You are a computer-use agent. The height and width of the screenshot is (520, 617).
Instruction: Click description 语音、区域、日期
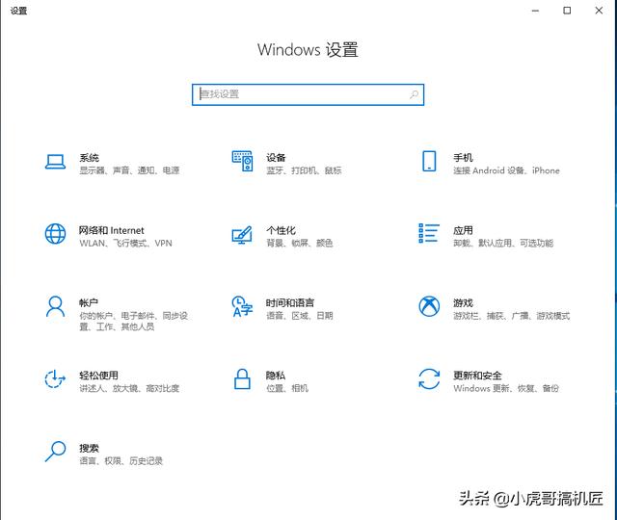(300, 315)
